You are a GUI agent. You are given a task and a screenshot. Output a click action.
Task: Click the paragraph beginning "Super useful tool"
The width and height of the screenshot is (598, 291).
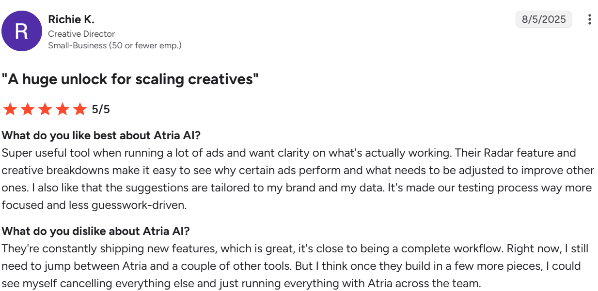tap(298, 179)
